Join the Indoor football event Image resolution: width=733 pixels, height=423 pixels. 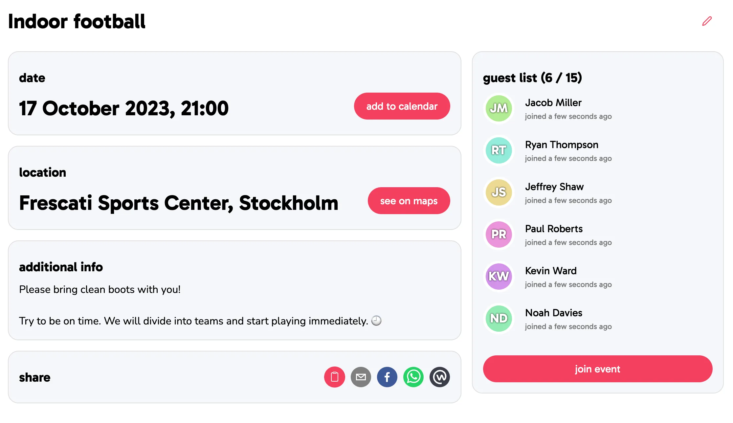click(597, 369)
